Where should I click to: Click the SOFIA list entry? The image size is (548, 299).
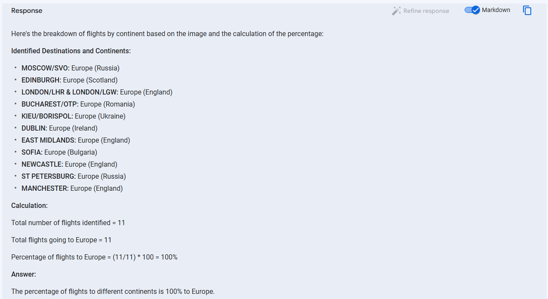59,152
